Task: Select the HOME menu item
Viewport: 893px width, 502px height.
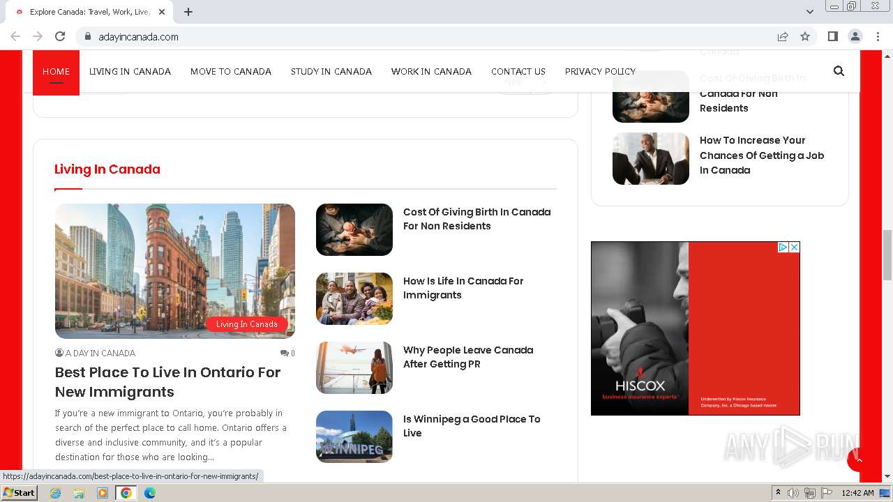Action: [56, 71]
